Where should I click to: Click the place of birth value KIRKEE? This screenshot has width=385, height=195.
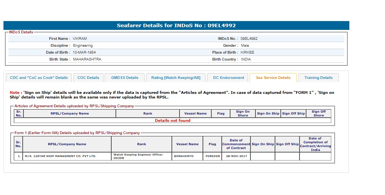point(247,52)
